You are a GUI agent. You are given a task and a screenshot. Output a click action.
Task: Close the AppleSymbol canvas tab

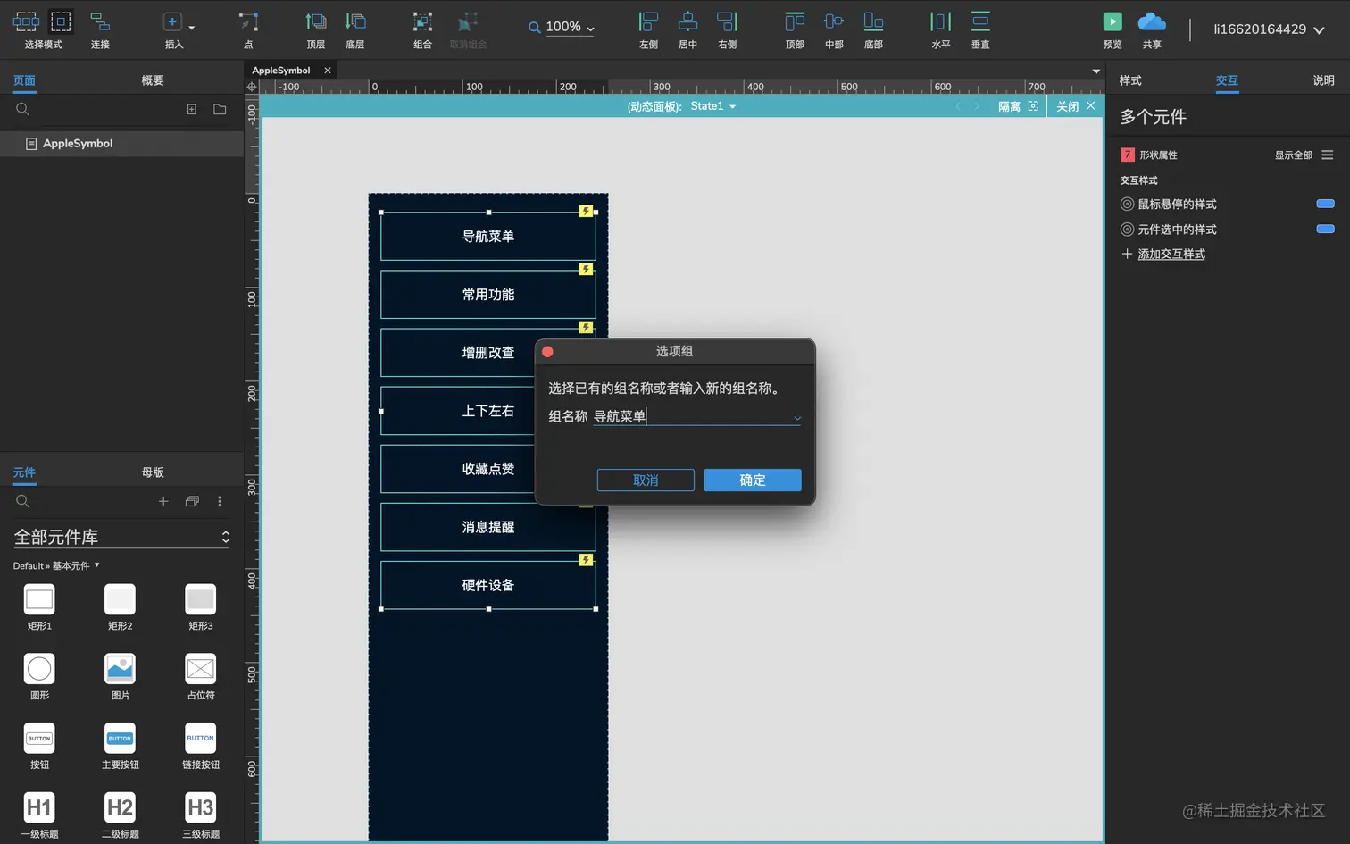point(328,71)
